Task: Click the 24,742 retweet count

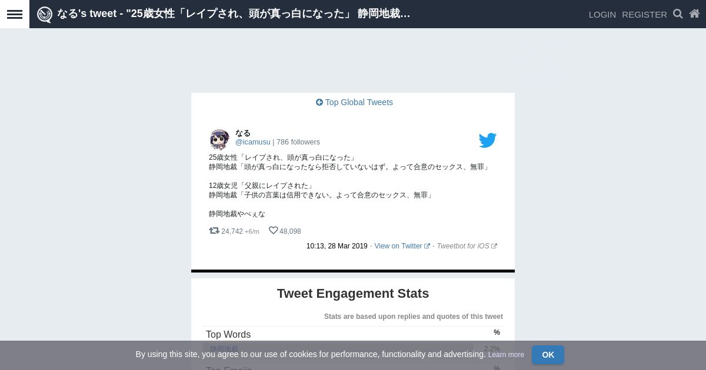Action: click(x=232, y=231)
